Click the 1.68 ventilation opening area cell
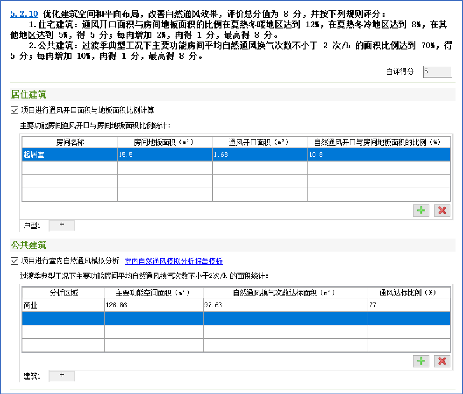The width and height of the screenshot is (463, 394). pyautogui.click(x=260, y=155)
